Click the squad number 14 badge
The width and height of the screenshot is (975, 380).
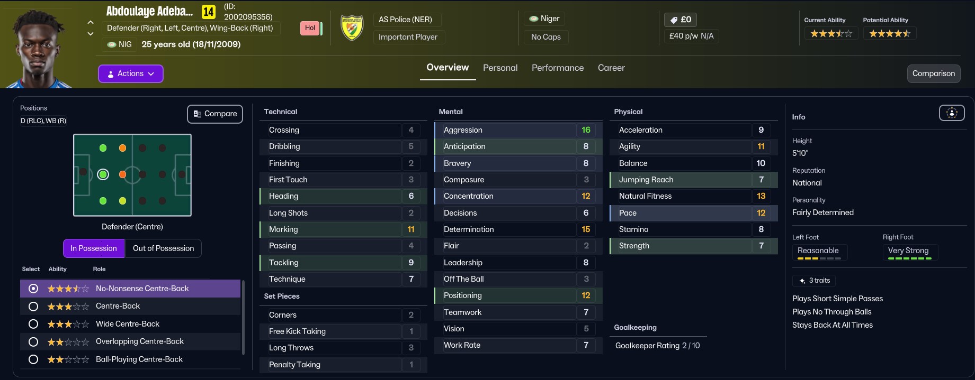[x=209, y=12]
